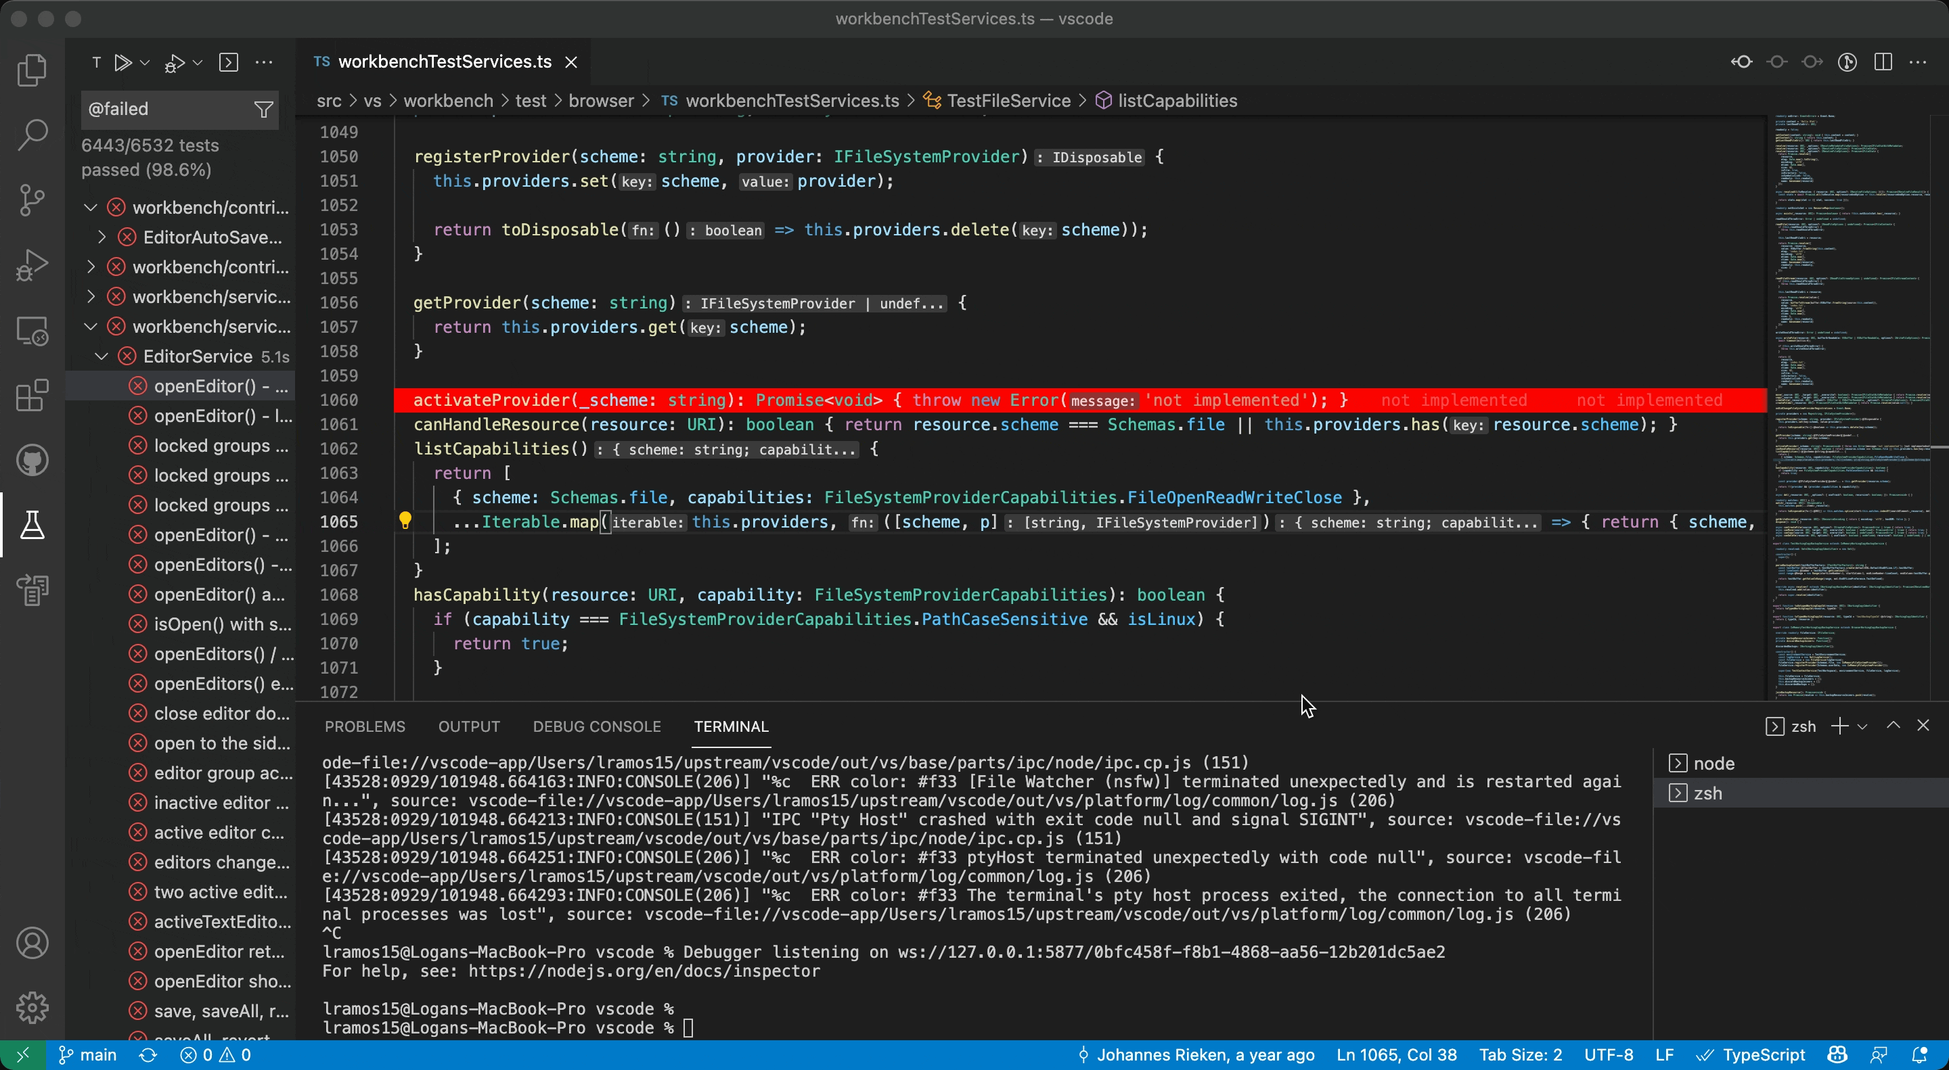Open Run and Debug view icon
Image resolution: width=1949 pixels, height=1070 pixels.
[x=32, y=264]
